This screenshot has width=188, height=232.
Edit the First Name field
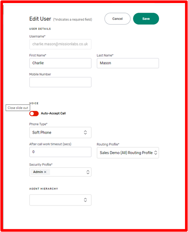click(61, 63)
